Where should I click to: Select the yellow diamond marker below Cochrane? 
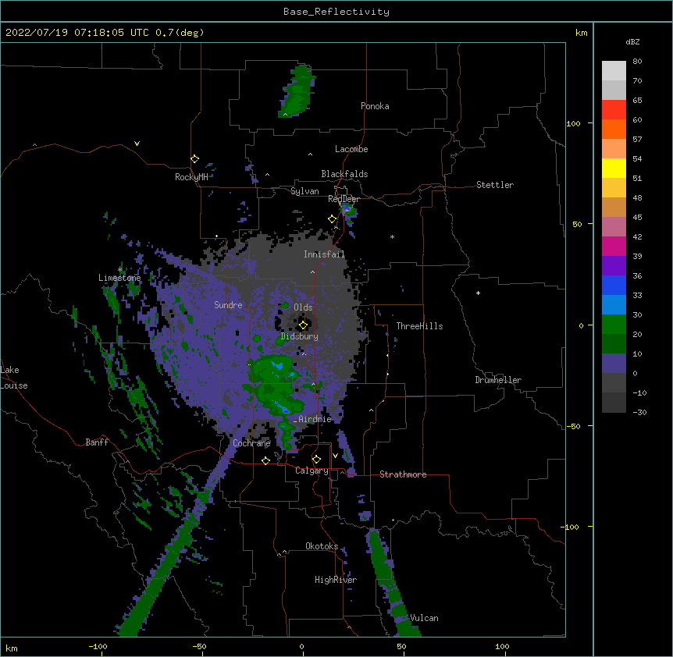click(x=265, y=460)
